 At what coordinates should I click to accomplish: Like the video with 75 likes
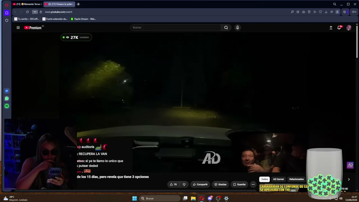tap(173, 184)
